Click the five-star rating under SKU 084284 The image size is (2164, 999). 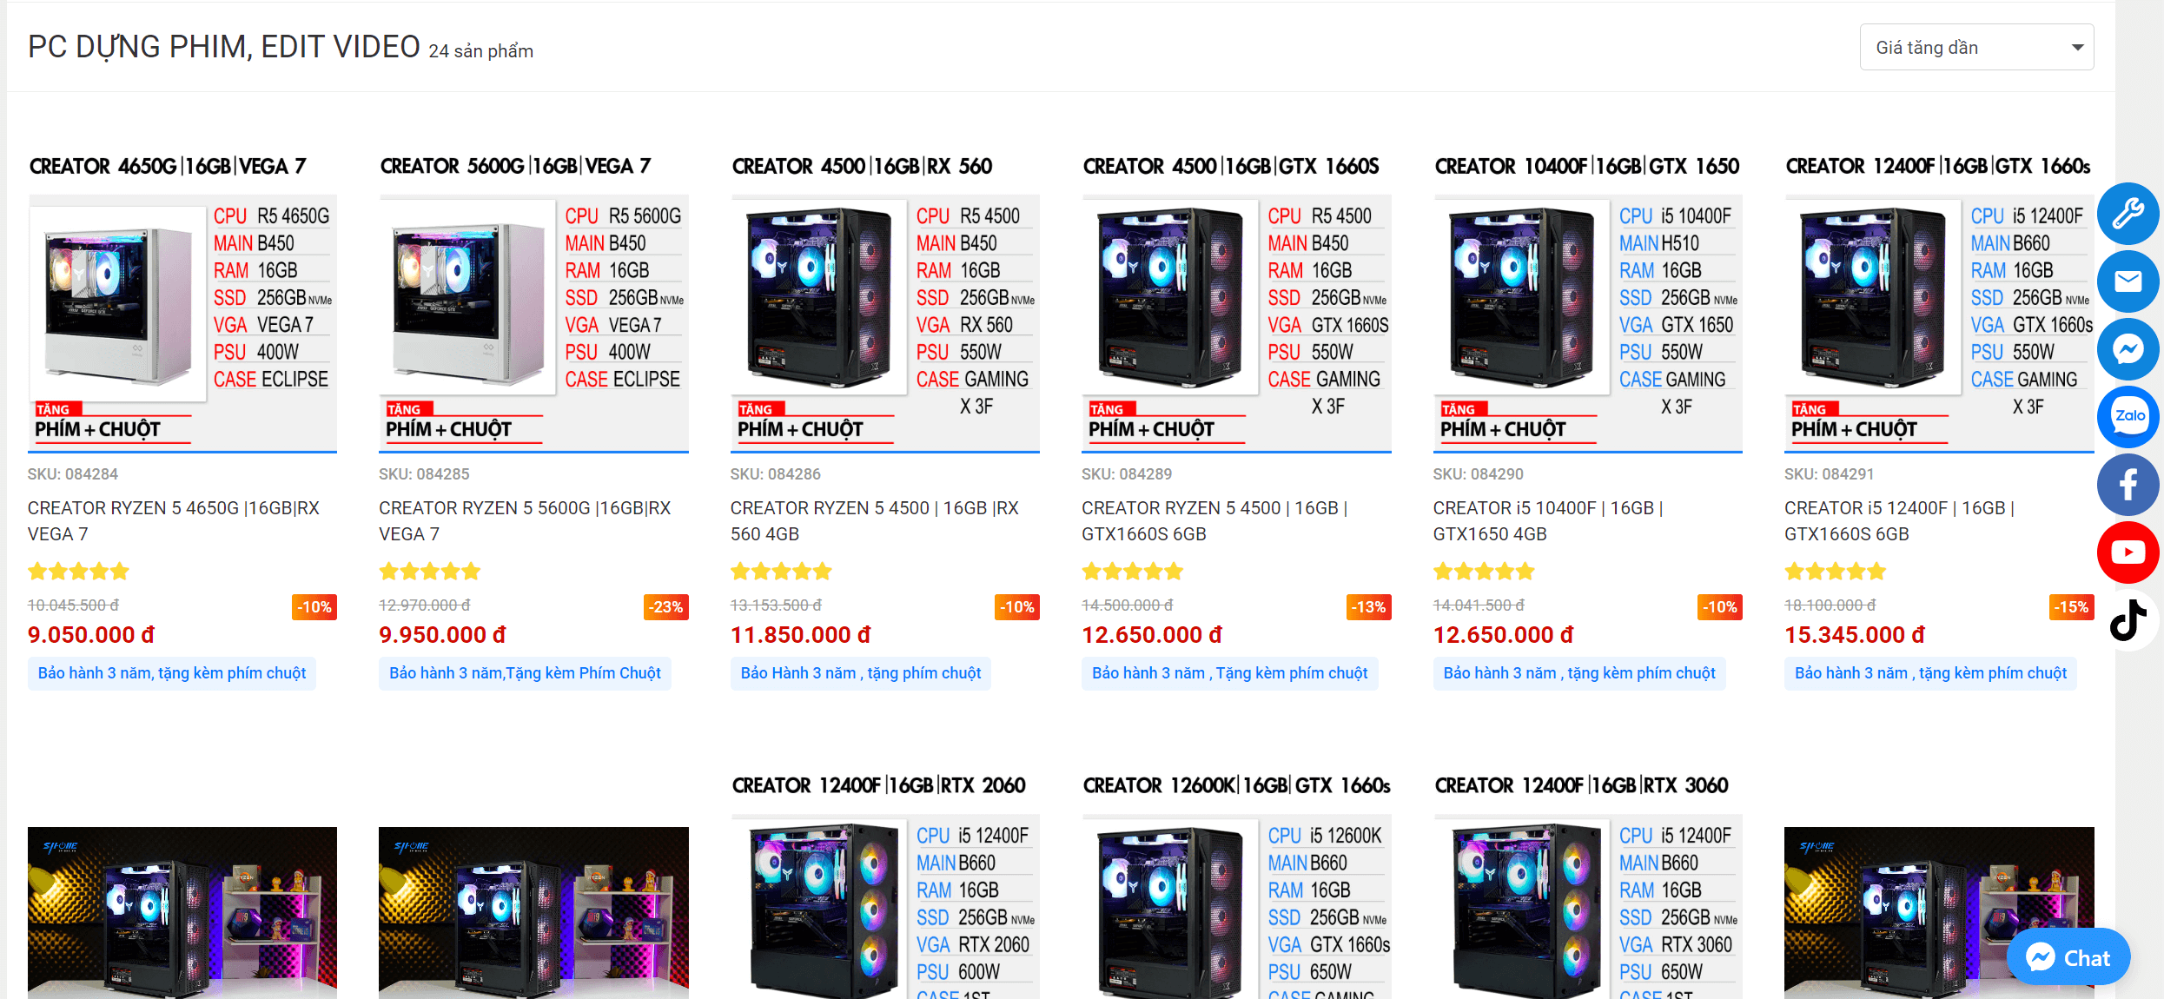(78, 572)
